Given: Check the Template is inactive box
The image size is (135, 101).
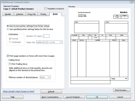Looking at the screenshot, I should (45, 9).
